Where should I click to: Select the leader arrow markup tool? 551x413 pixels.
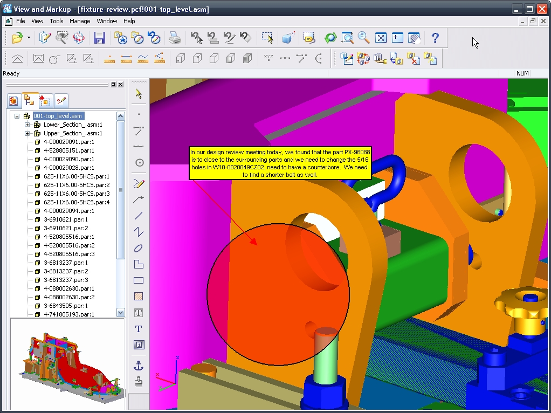(x=139, y=199)
